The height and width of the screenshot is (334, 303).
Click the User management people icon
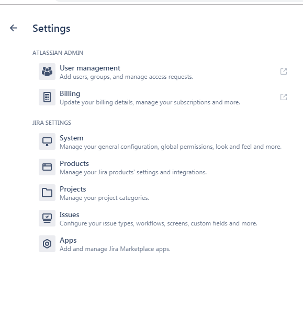pos(47,71)
